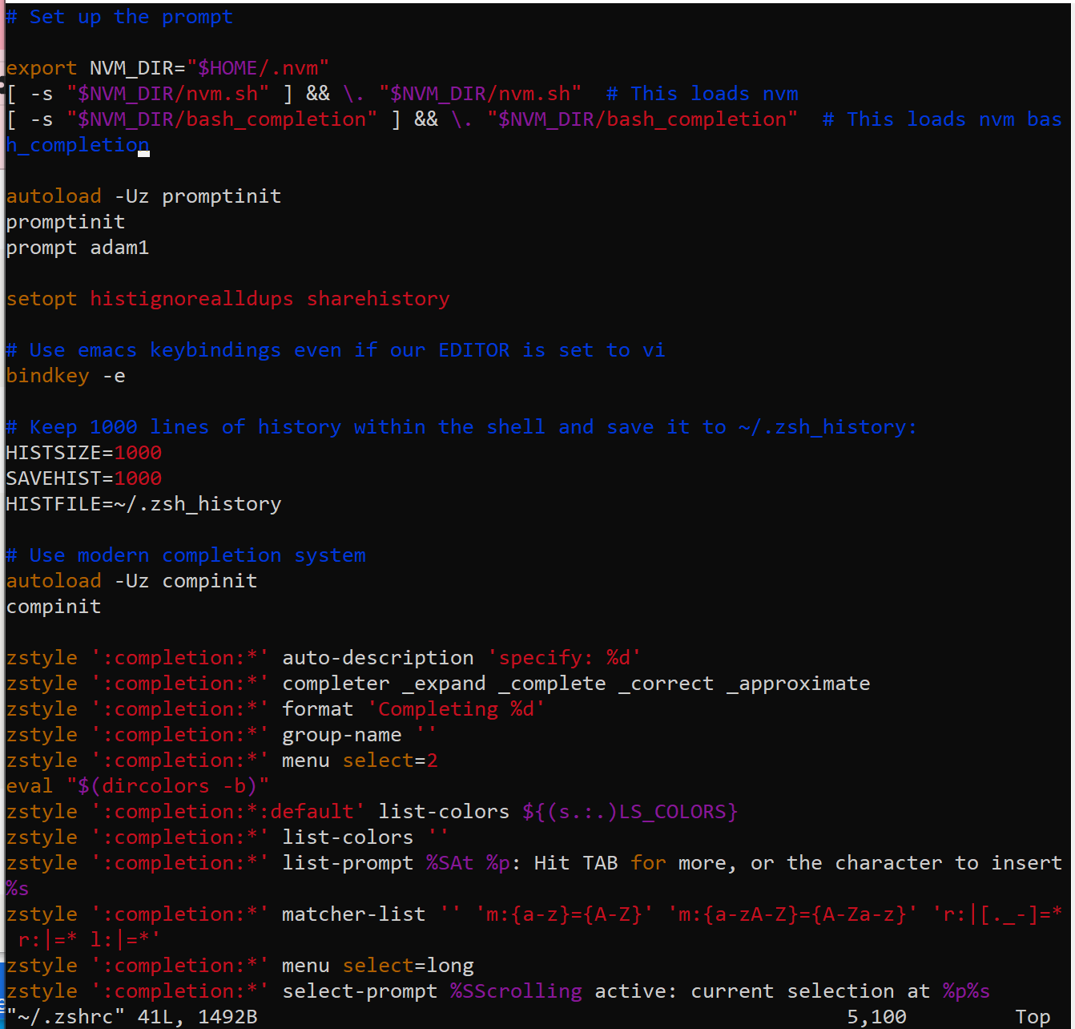
Task: Click the LS_COLORS expansion text
Action: [x=630, y=812]
